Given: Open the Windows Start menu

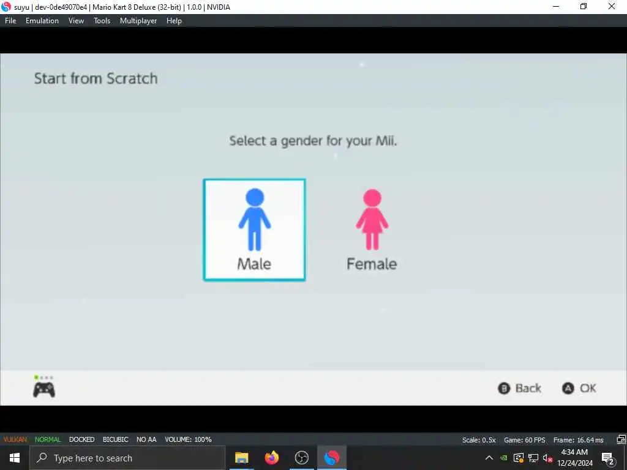Looking at the screenshot, I should (x=15, y=458).
